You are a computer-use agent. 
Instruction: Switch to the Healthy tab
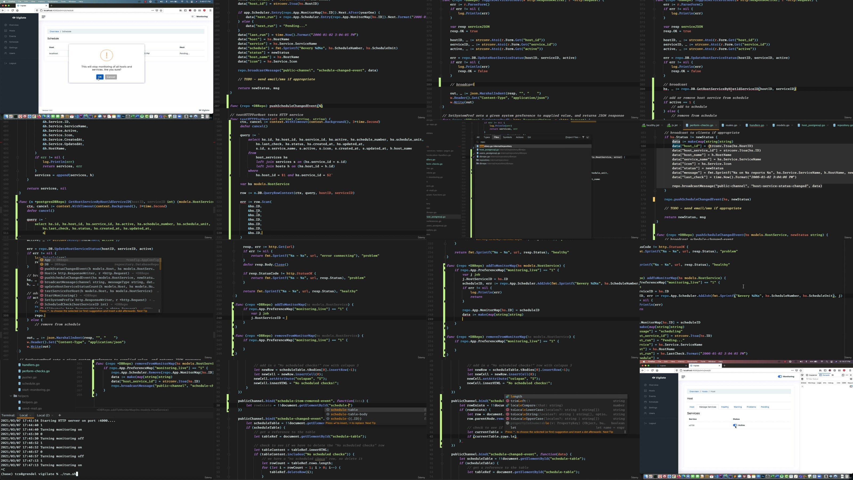point(725,407)
